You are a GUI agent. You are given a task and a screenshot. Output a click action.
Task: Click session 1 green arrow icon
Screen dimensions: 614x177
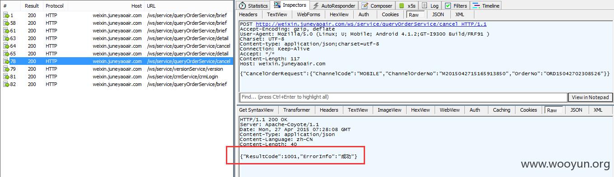tap(6, 15)
